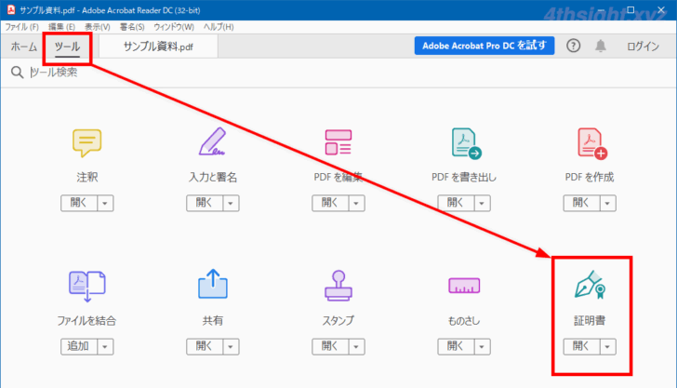
Task: Click the 共有 share upload icon
Action: tap(212, 284)
